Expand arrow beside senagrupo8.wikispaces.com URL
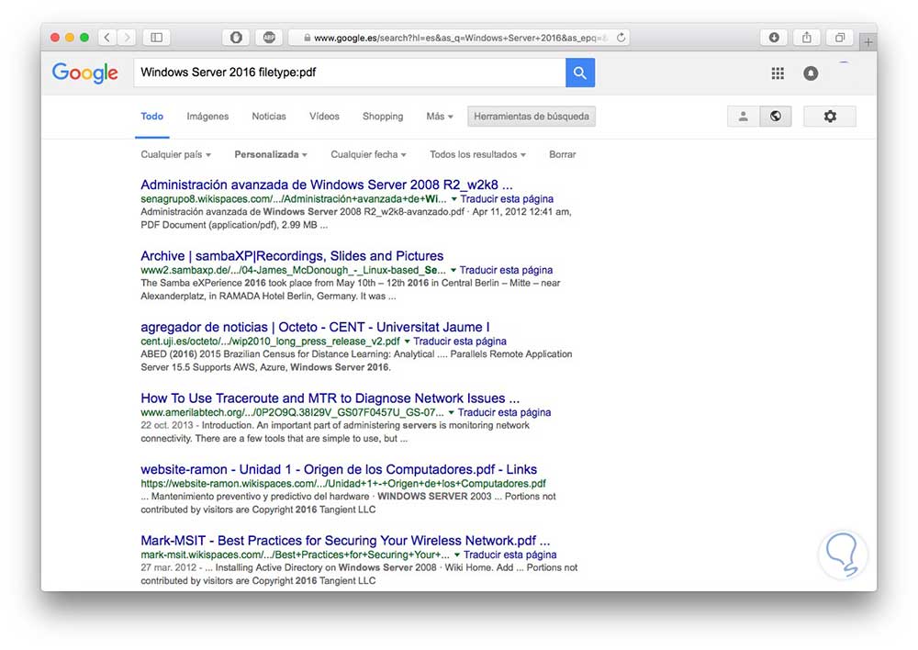 tap(453, 199)
